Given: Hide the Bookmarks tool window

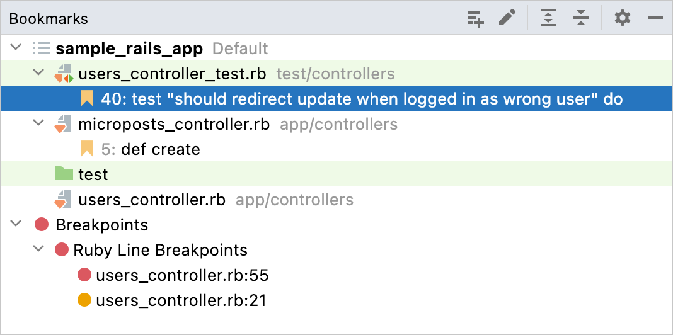Looking at the screenshot, I should 655,18.
